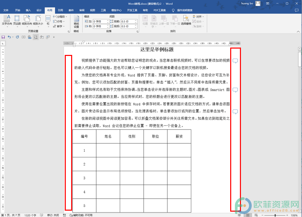
Task: Open the 栏 columns menu
Action: (48, 21)
